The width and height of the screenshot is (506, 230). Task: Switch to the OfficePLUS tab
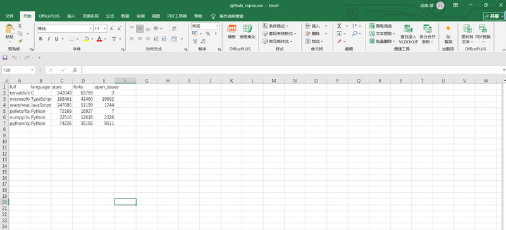point(49,16)
